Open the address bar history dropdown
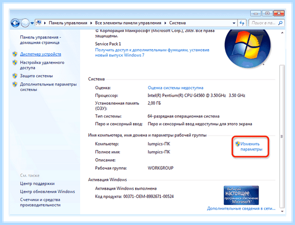This screenshot has width=295, height=225. tap(234, 23)
